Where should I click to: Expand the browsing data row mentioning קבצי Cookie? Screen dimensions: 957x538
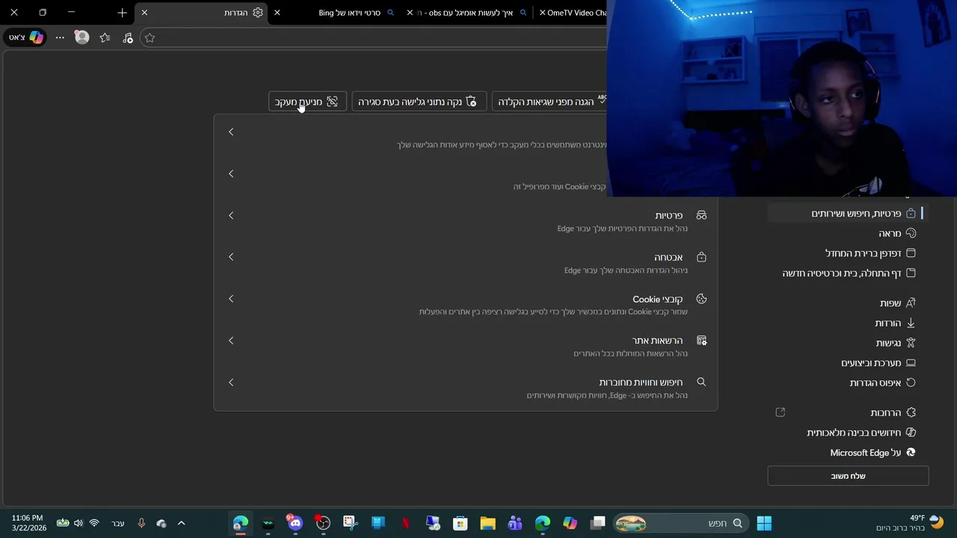[231, 174]
